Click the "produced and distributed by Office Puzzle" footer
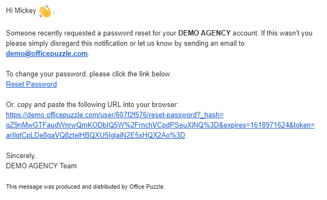Image resolution: width=327 pixels, height=200 pixels. coord(110,187)
